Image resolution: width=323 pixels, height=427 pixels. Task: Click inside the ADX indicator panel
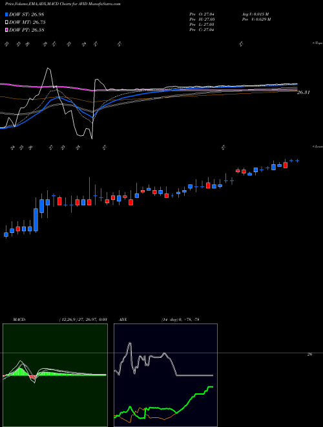165,375
